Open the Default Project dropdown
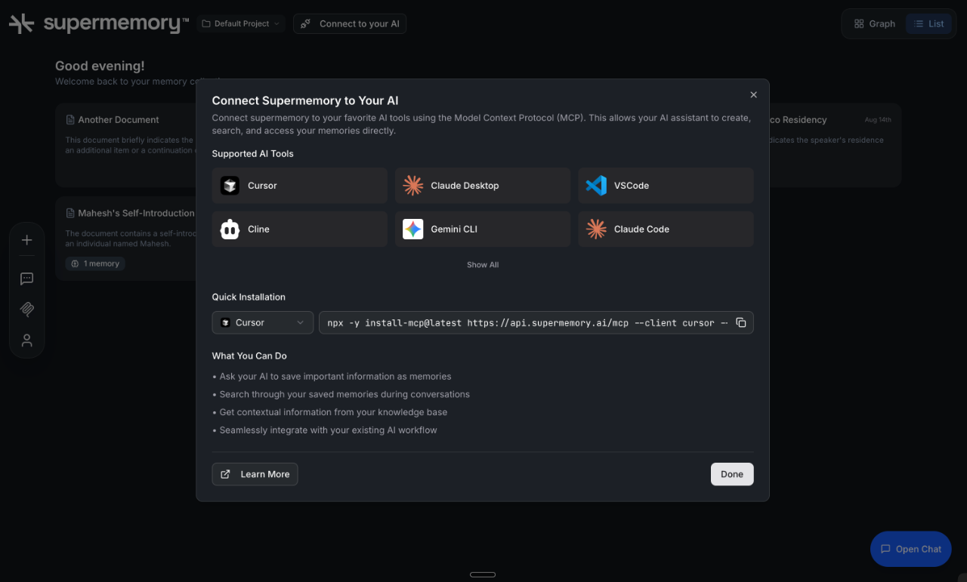This screenshot has height=582, width=967. tap(239, 23)
